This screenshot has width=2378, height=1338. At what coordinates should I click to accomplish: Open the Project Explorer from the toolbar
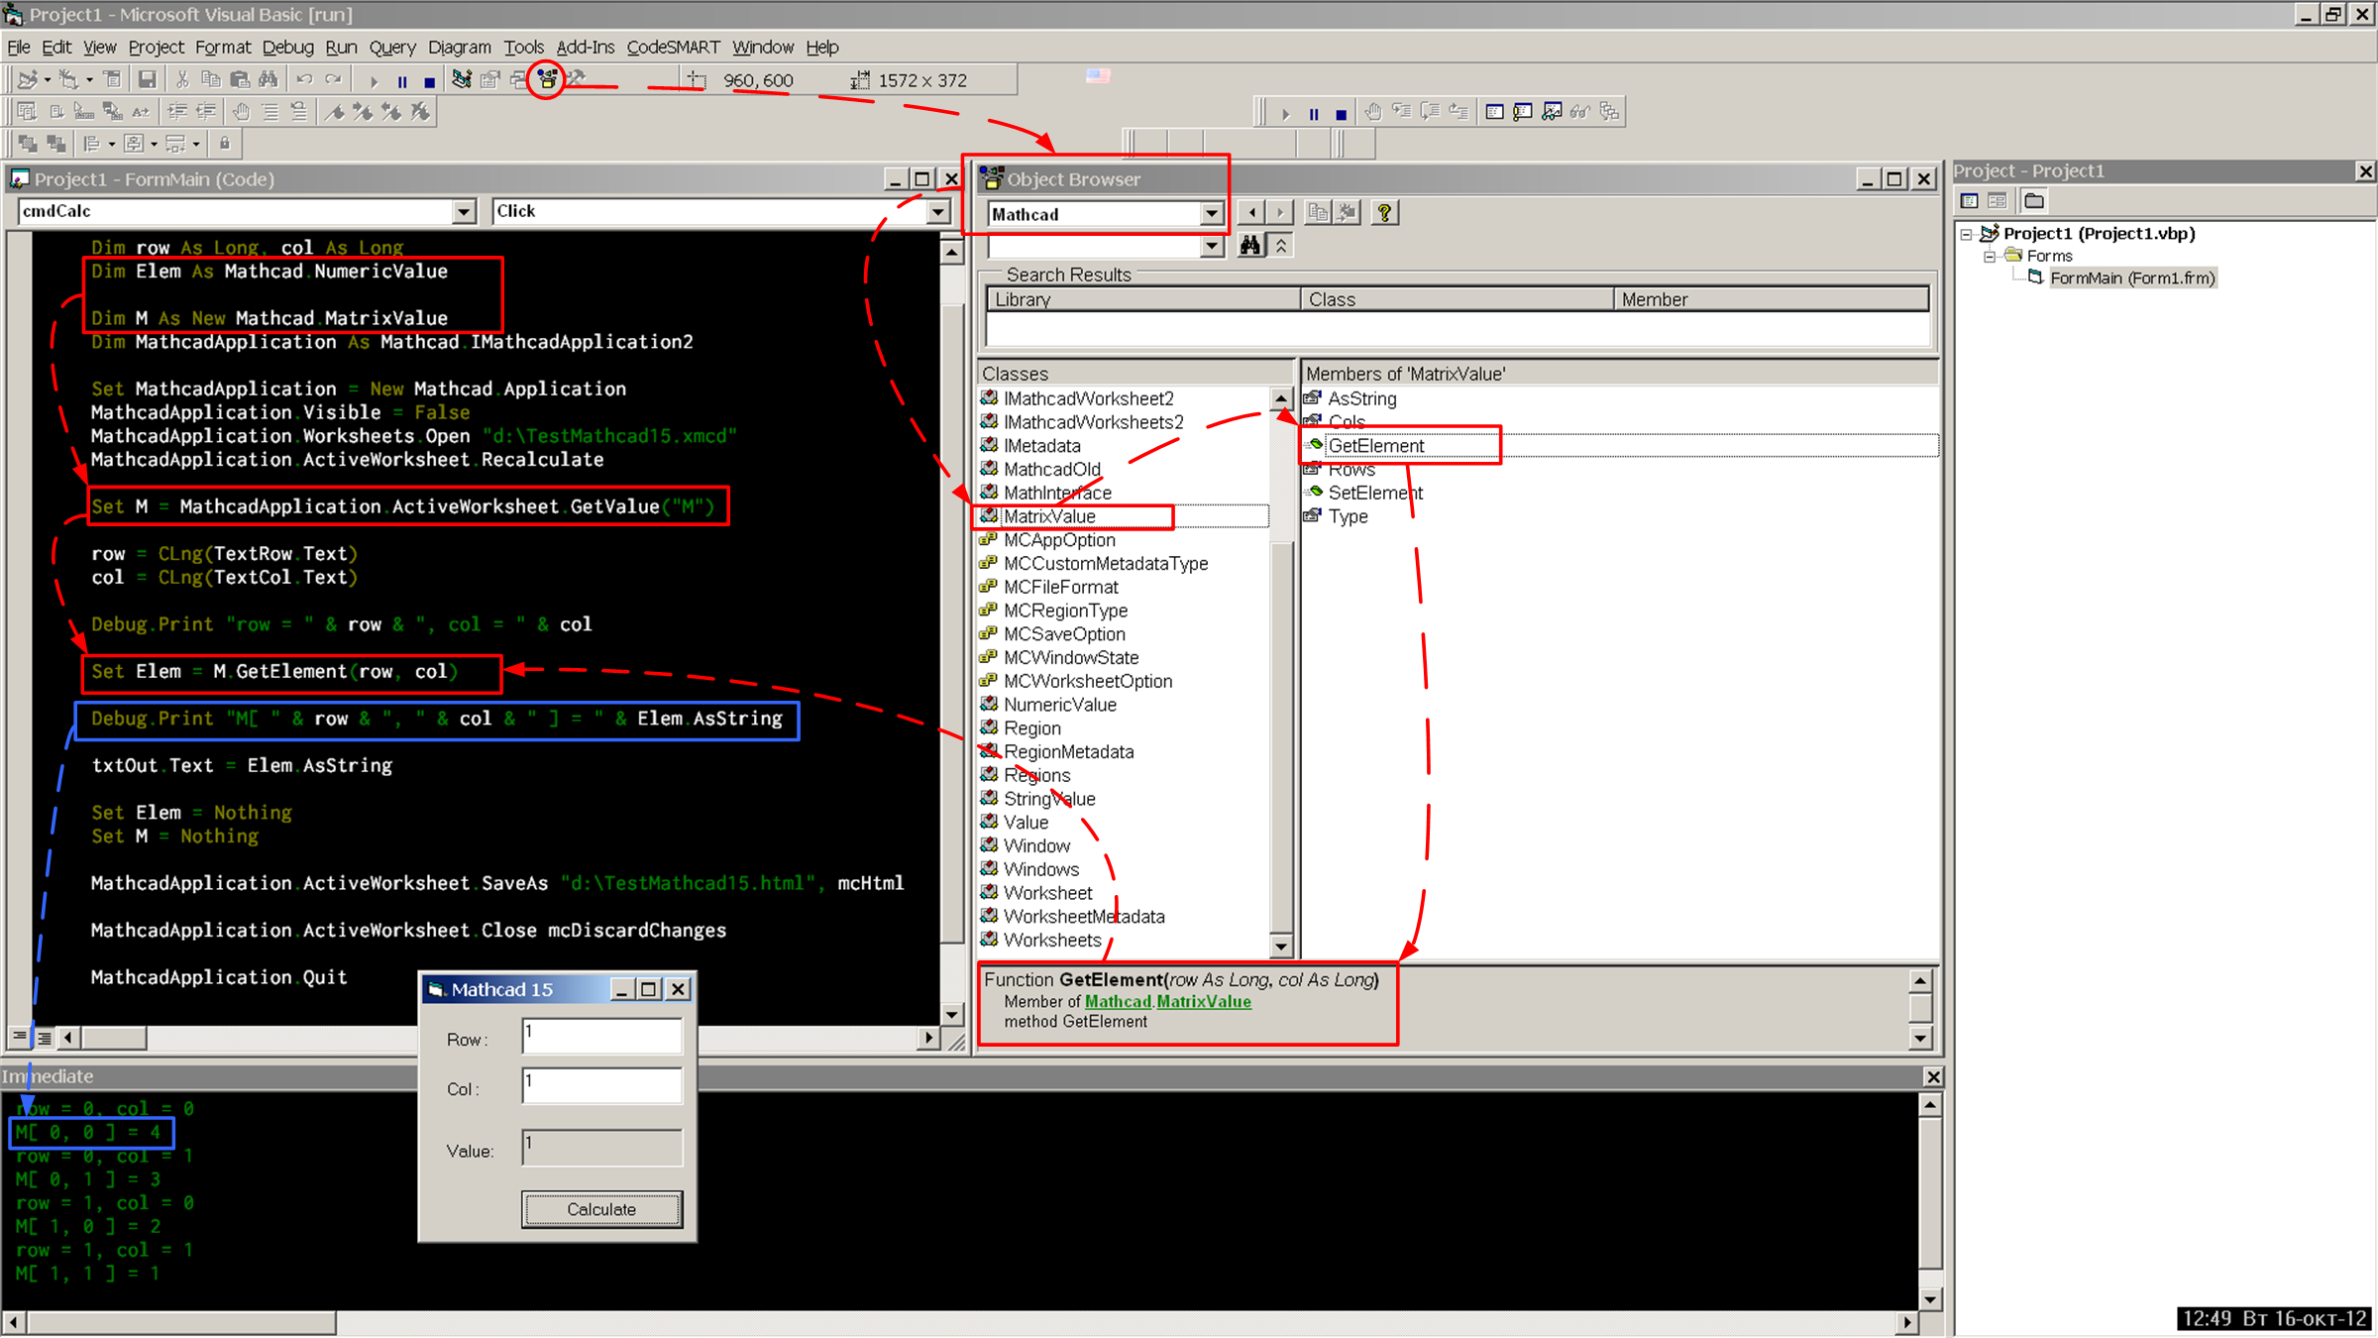pyautogui.click(x=462, y=80)
